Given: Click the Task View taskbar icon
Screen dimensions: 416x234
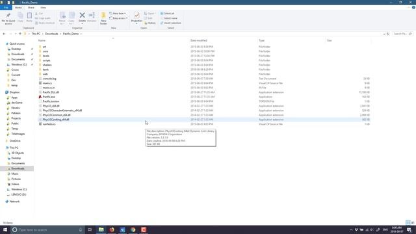Looking at the screenshot, I should click(x=90, y=229).
